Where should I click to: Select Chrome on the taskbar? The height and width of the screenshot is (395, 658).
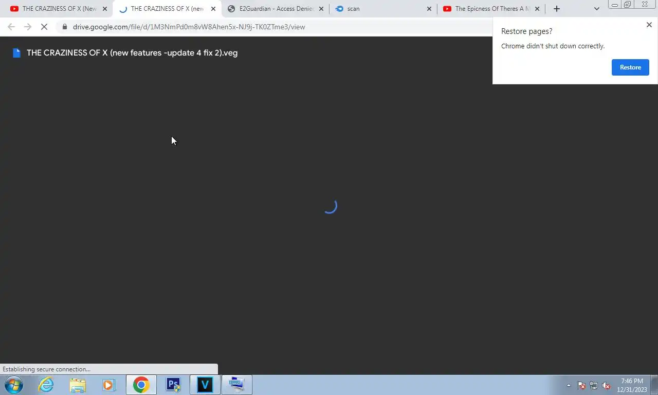(141, 385)
